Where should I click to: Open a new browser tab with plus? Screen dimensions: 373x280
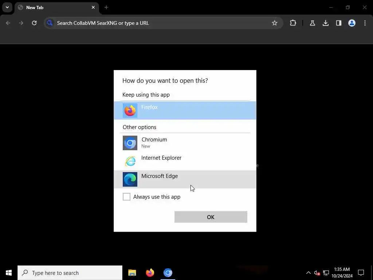(106, 7)
